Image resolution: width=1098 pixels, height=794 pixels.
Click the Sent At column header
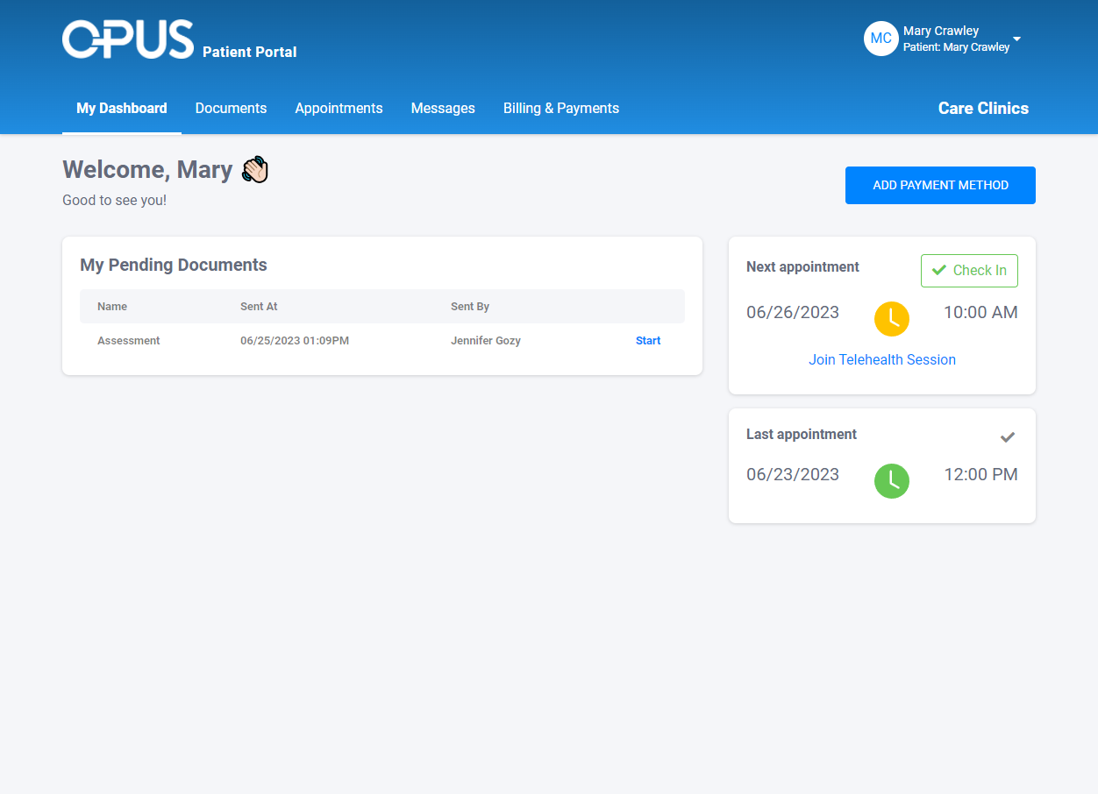(x=259, y=307)
